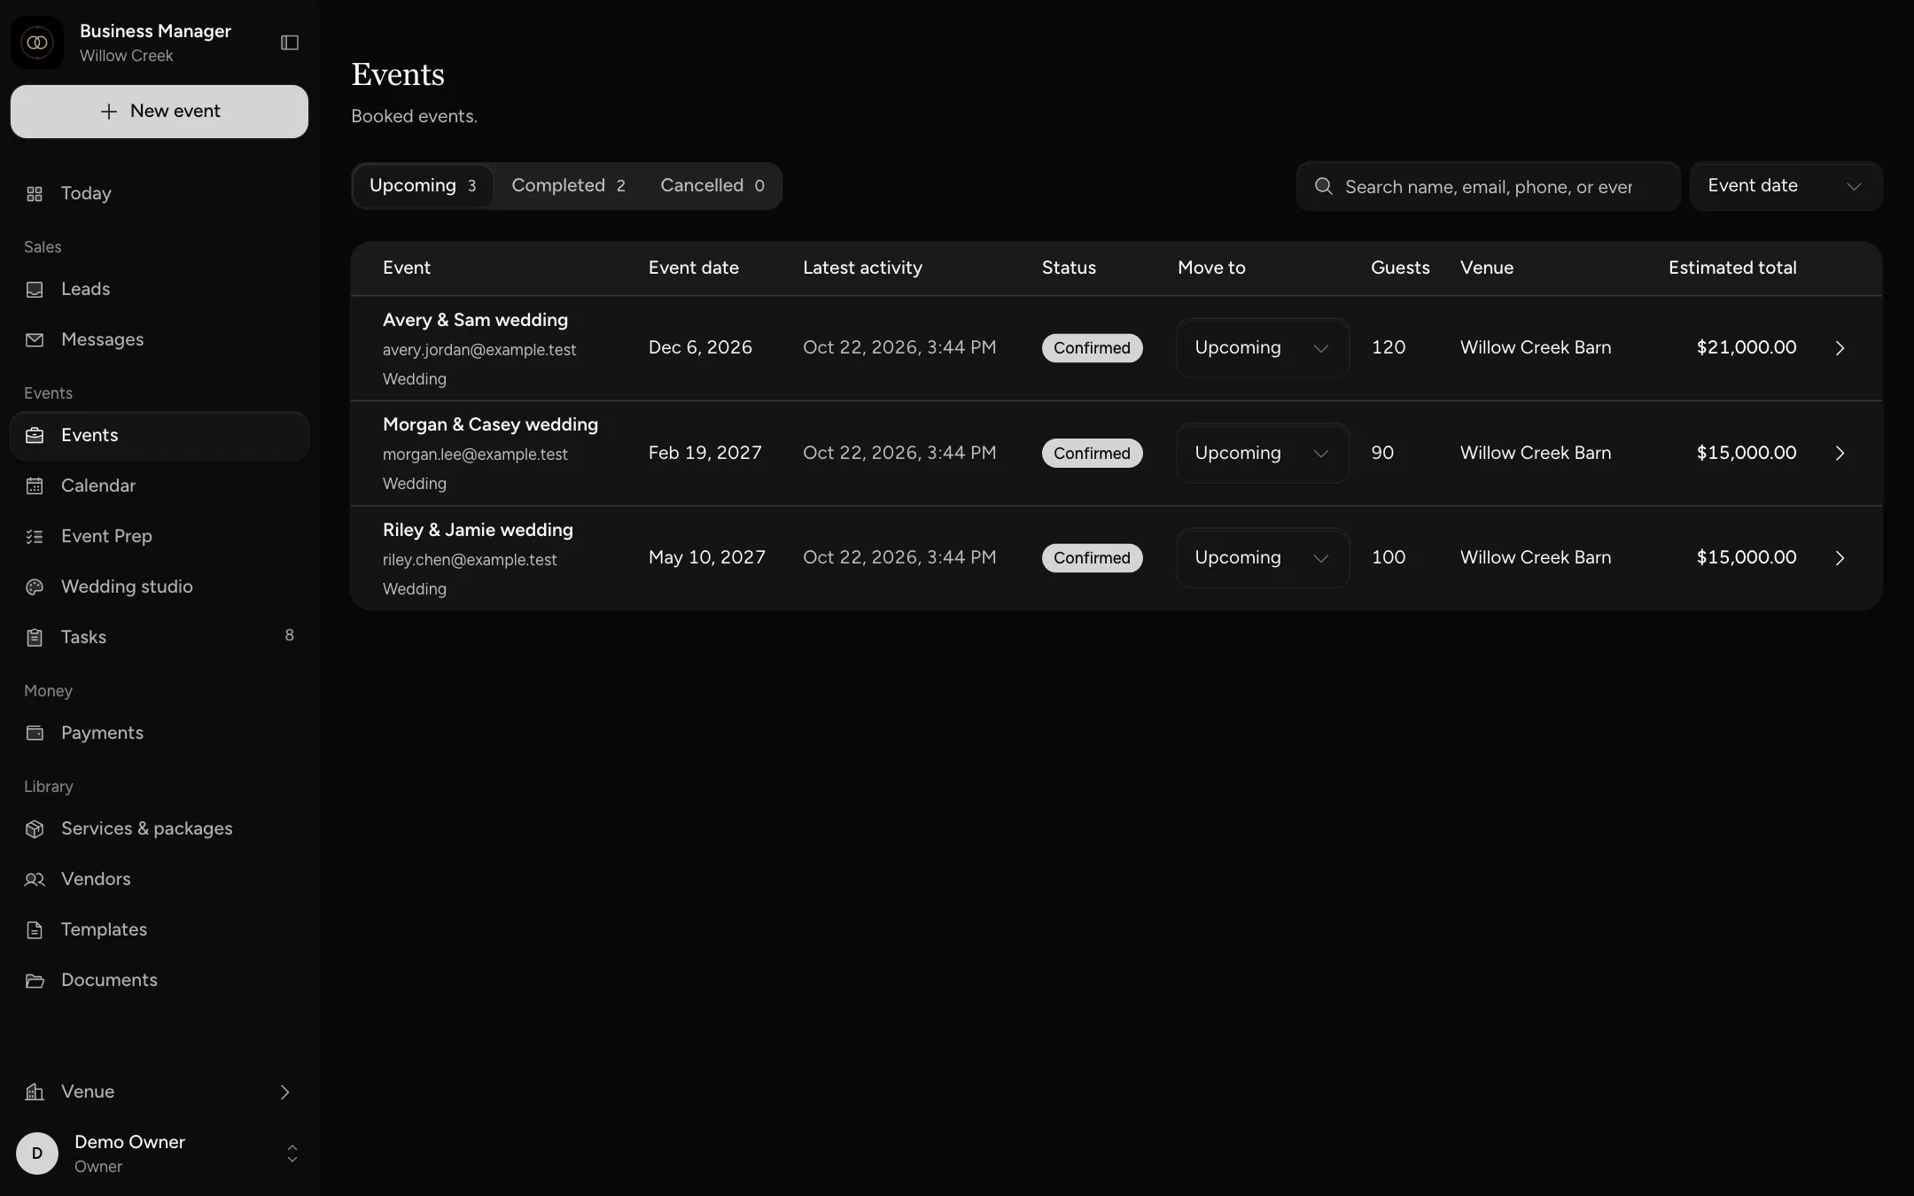
Task: Click Confirmed badge for Riley & Jamie
Action: (x=1092, y=558)
